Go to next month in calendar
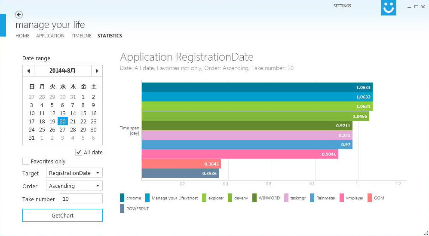The width and height of the screenshot is (429, 236). tap(97, 71)
